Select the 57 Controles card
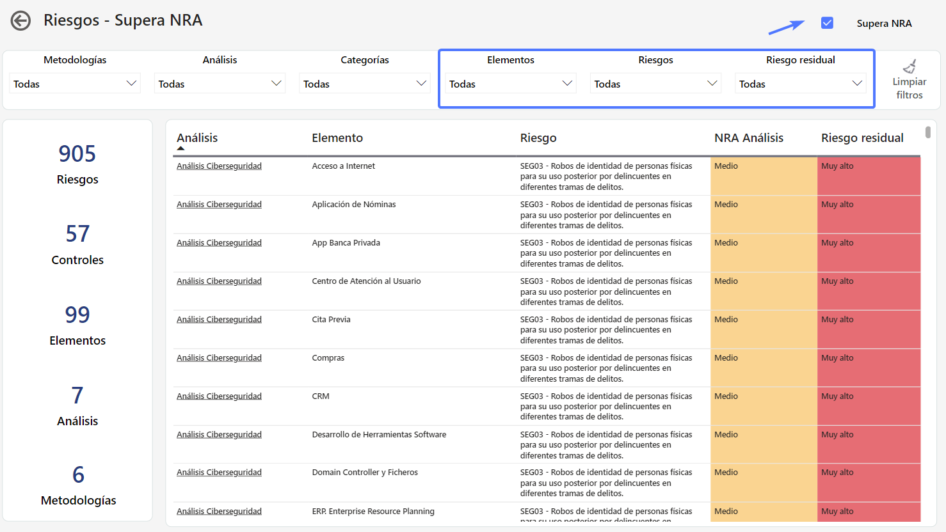 [x=77, y=244]
